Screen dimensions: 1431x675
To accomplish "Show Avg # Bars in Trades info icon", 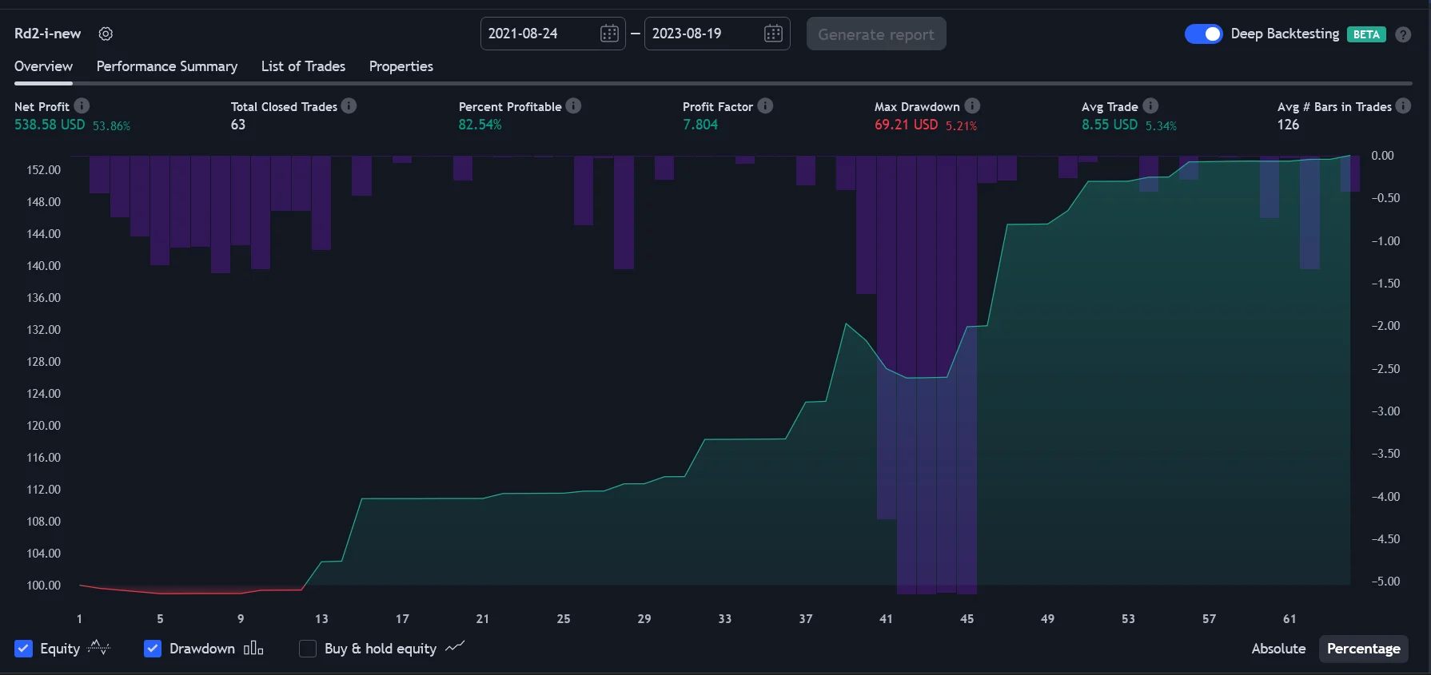I will click(1403, 105).
